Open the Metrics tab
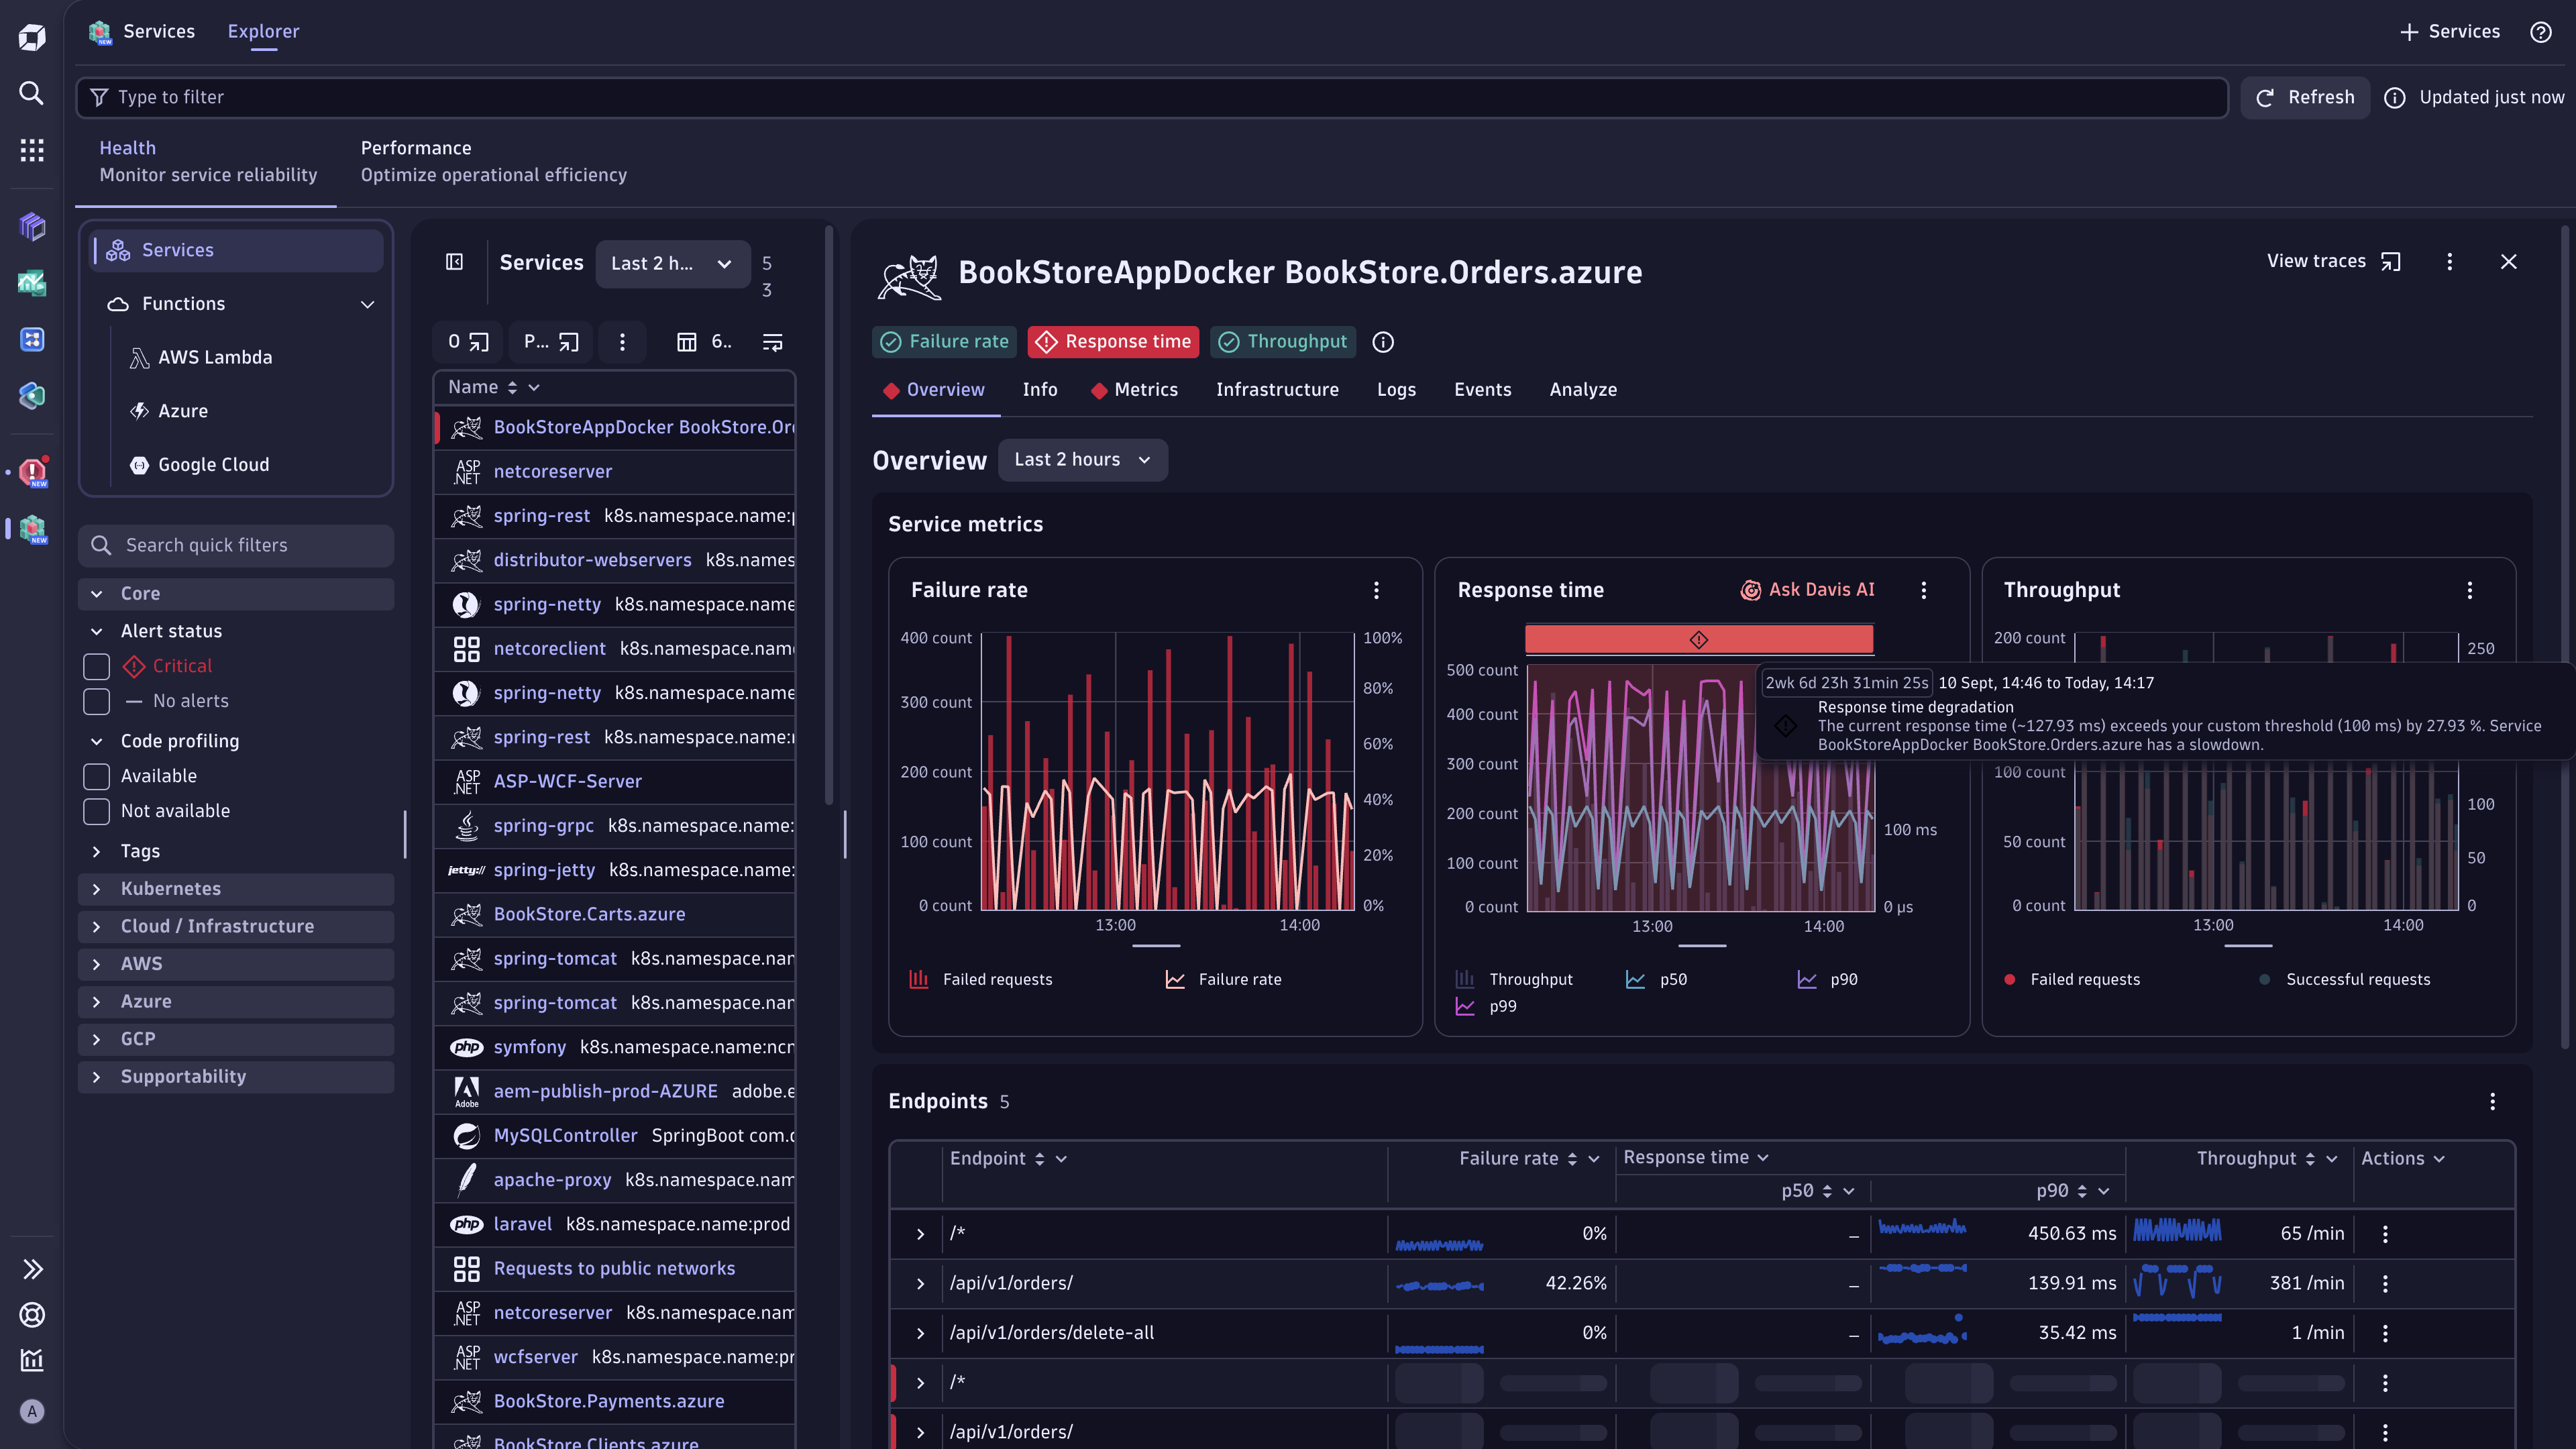This screenshot has width=2576, height=1449. [x=1134, y=390]
